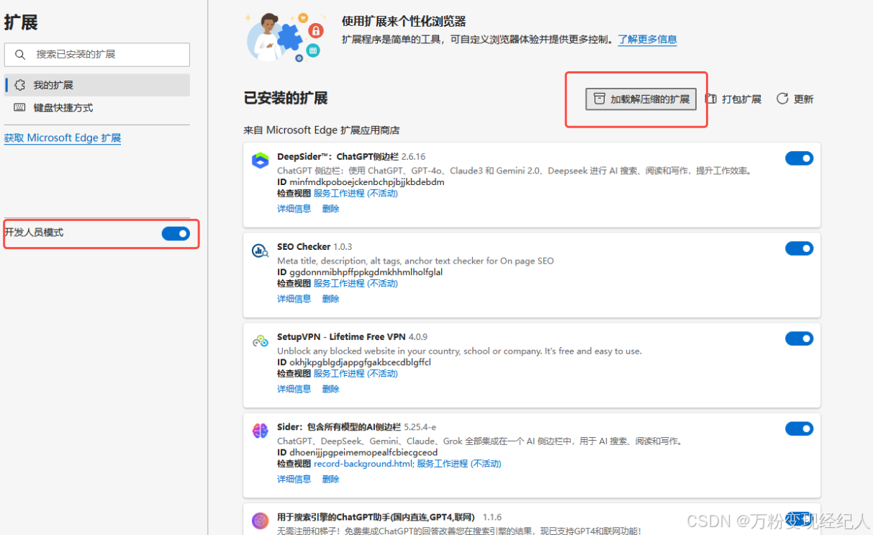Toggle off the DeepSider extension

click(x=799, y=158)
